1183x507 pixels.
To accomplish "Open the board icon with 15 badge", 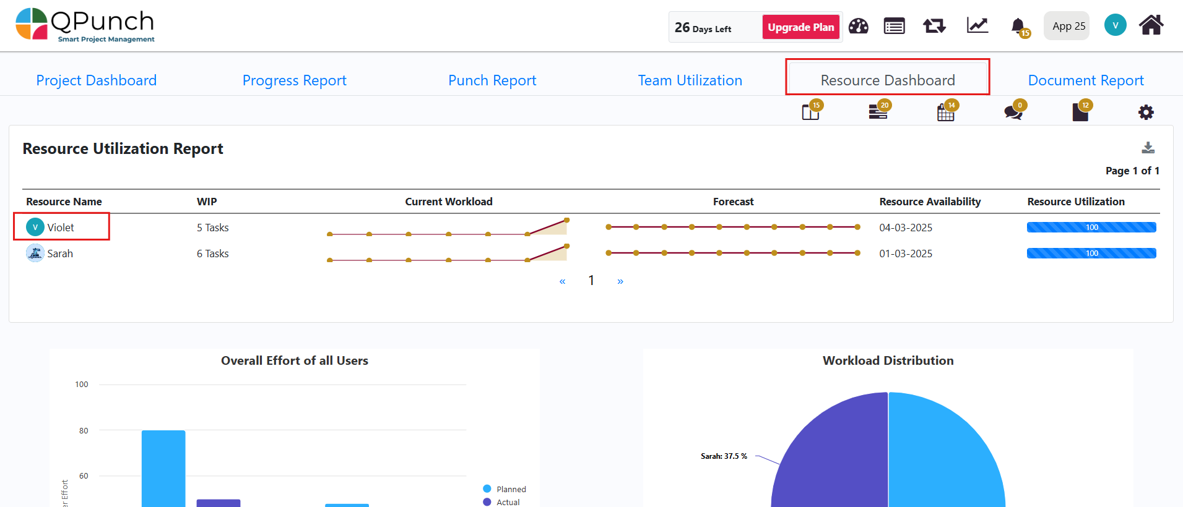I will pos(812,111).
